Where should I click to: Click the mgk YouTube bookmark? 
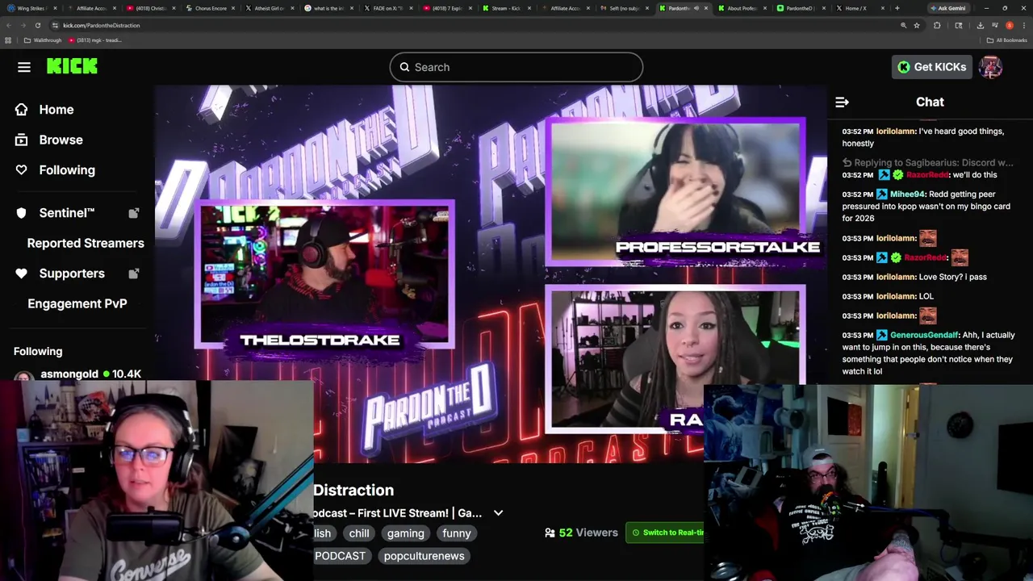(95, 40)
